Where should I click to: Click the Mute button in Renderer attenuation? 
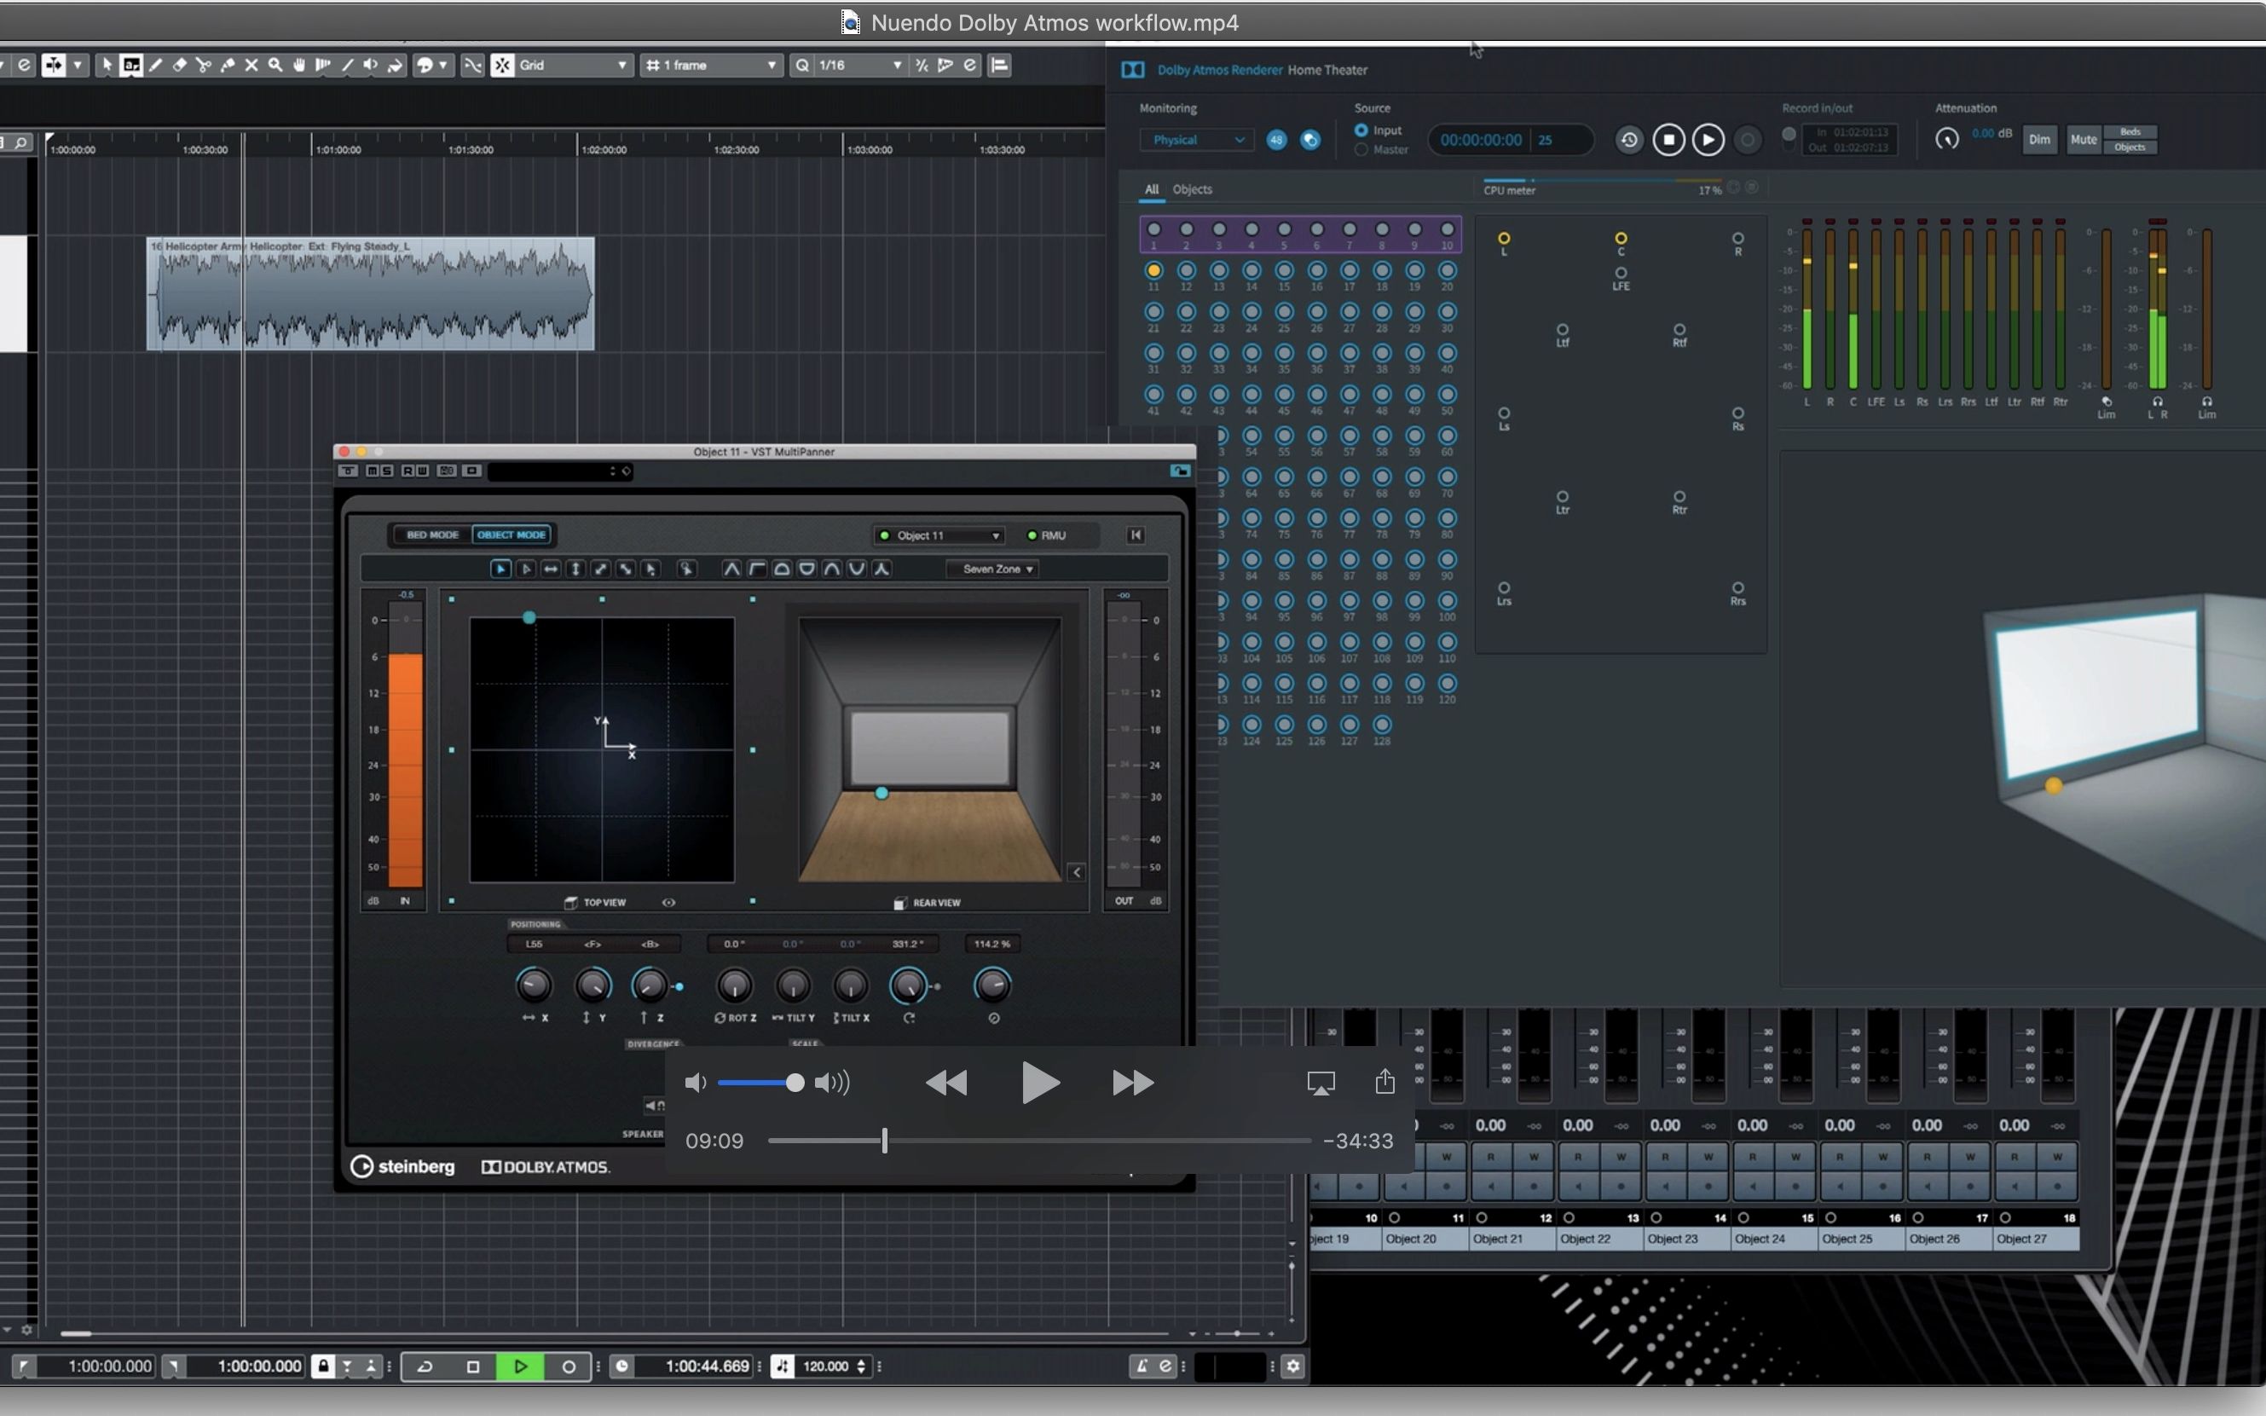coord(2084,140)
